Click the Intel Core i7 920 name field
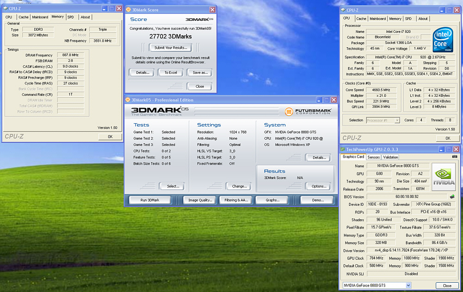 click(x=398, y=32)
